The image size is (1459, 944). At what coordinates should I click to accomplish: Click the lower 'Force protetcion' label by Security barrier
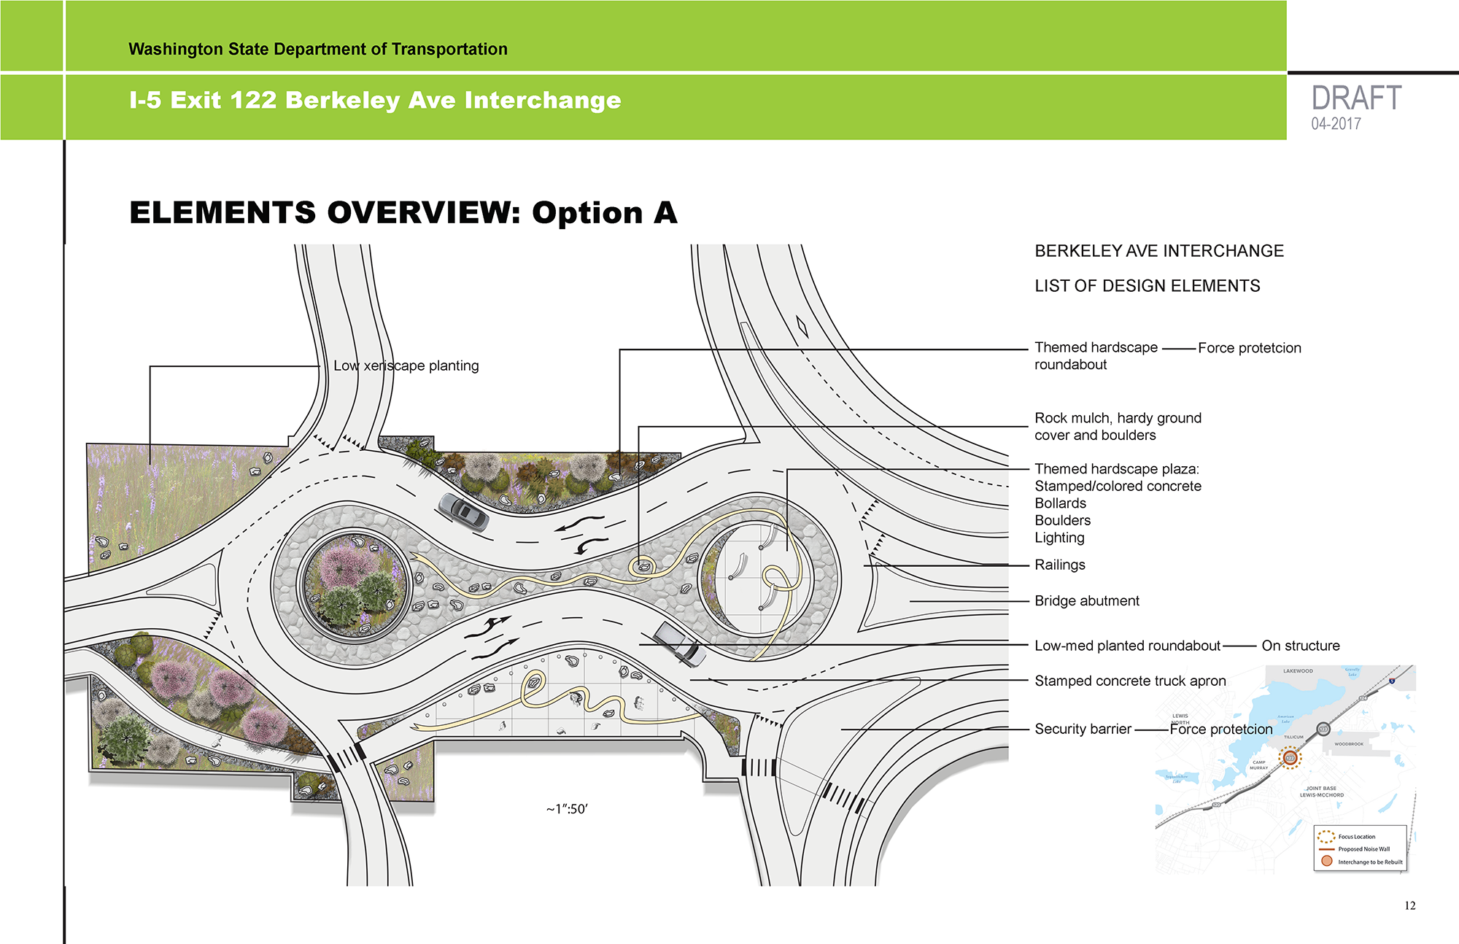pos(1221,729)
